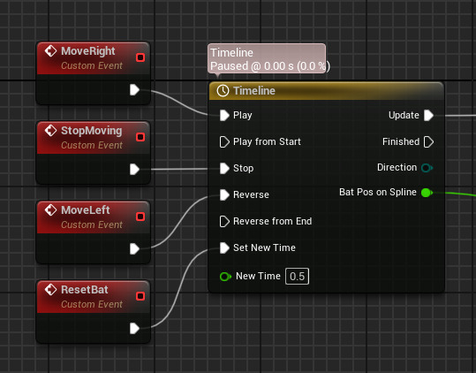Select the StopMoving node title
The width and height of the screenshot is (476, 373).
91,131
